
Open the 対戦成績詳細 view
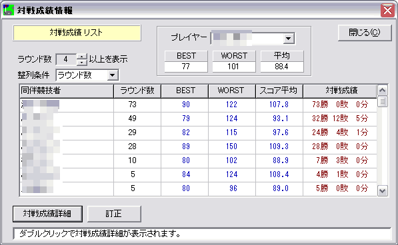[47, 214]
